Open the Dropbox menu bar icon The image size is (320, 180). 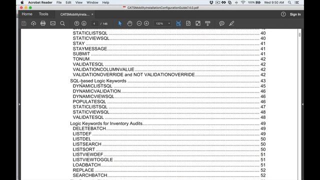(211, 2)
